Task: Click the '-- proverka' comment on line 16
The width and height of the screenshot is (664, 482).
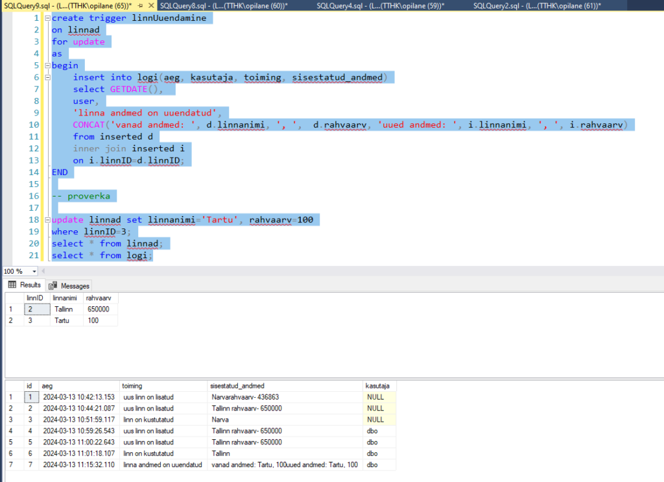Action: point(81,196)
